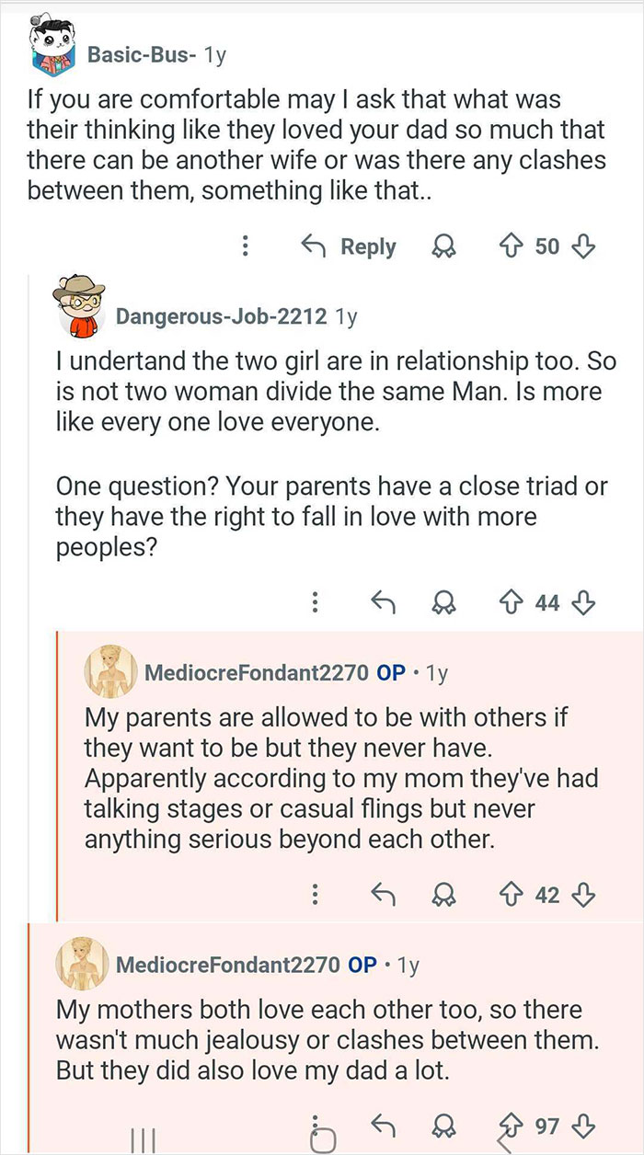The height and width of the screenshot is (1155, 644).
Task: Tap the Android recent apps button
Action: [x=143, y=1141]
